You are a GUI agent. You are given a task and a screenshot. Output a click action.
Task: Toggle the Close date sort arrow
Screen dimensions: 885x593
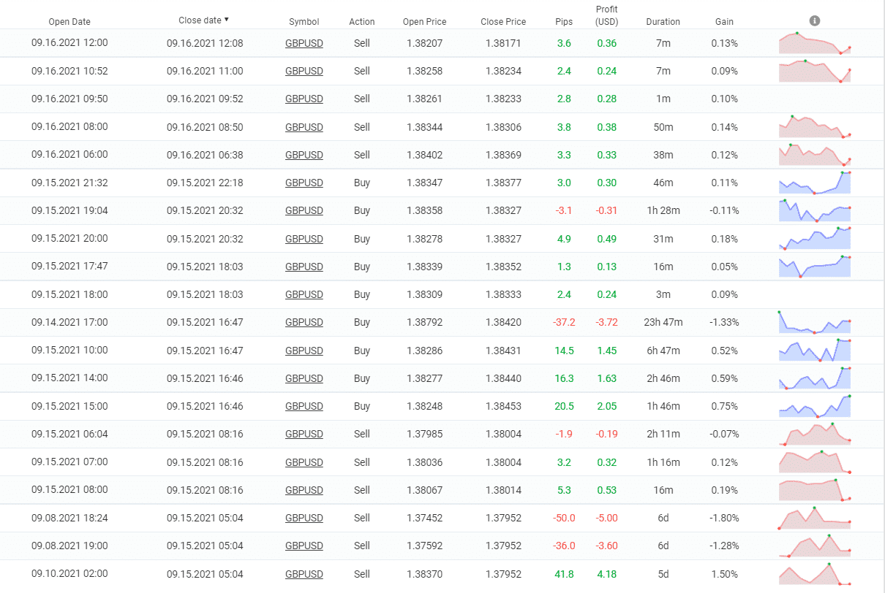click(x=226, y=20)
